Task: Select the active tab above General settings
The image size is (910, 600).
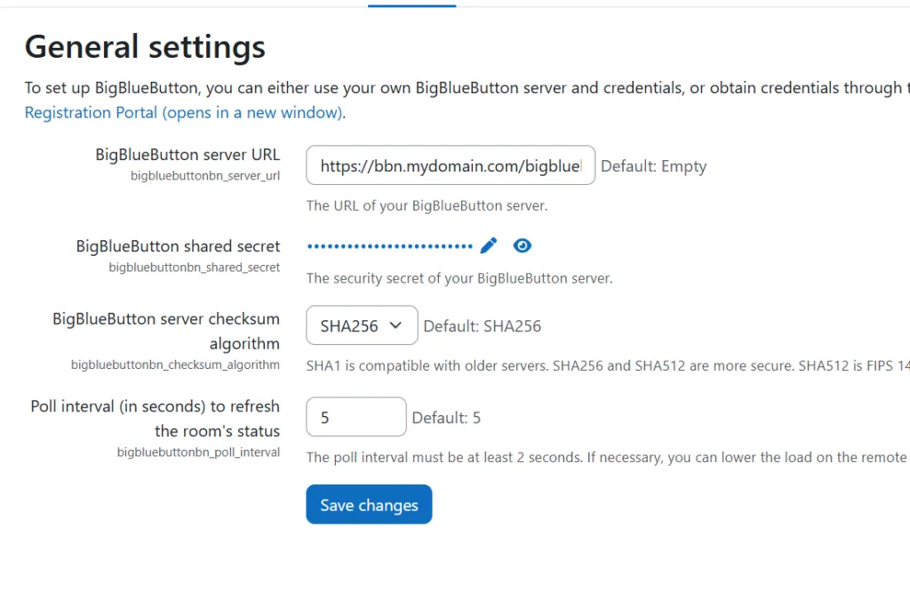Action: click(411, 4)
